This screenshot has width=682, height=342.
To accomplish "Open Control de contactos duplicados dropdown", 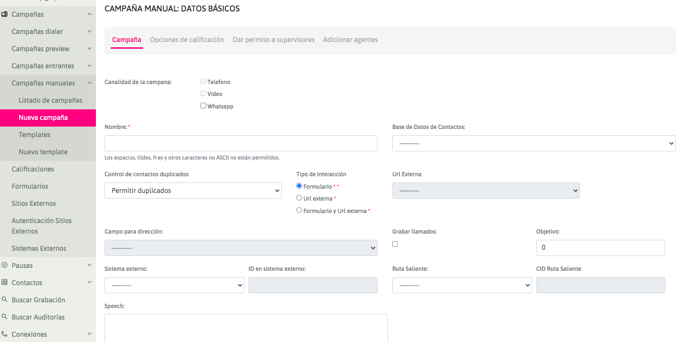I will 193,191.
